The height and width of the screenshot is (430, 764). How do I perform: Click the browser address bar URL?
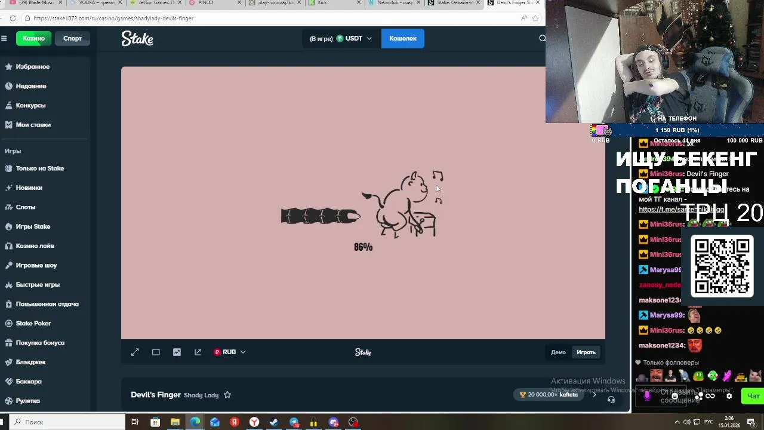coord(113,18)
